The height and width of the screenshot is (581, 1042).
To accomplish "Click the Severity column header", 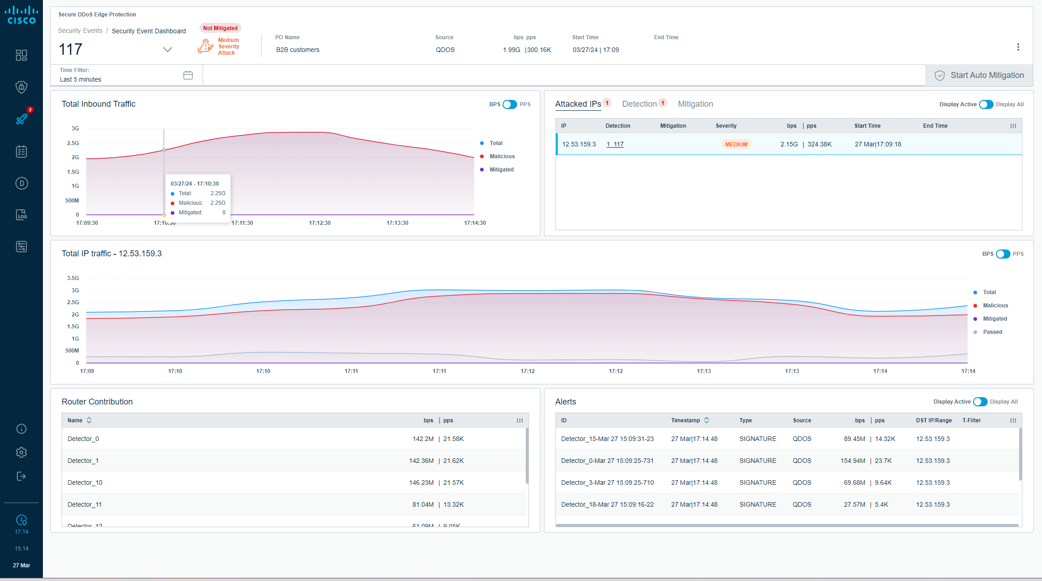I will click(x=726, y=126).
